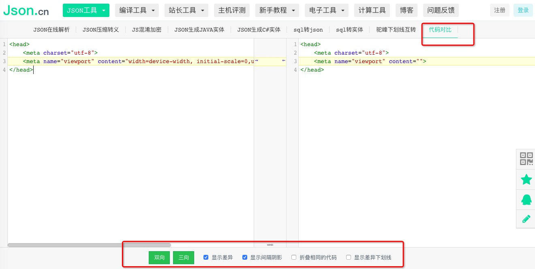The image size is (535, 269).
Task: Click the merge-right arrow on line 3
Action: coord(256,61)
